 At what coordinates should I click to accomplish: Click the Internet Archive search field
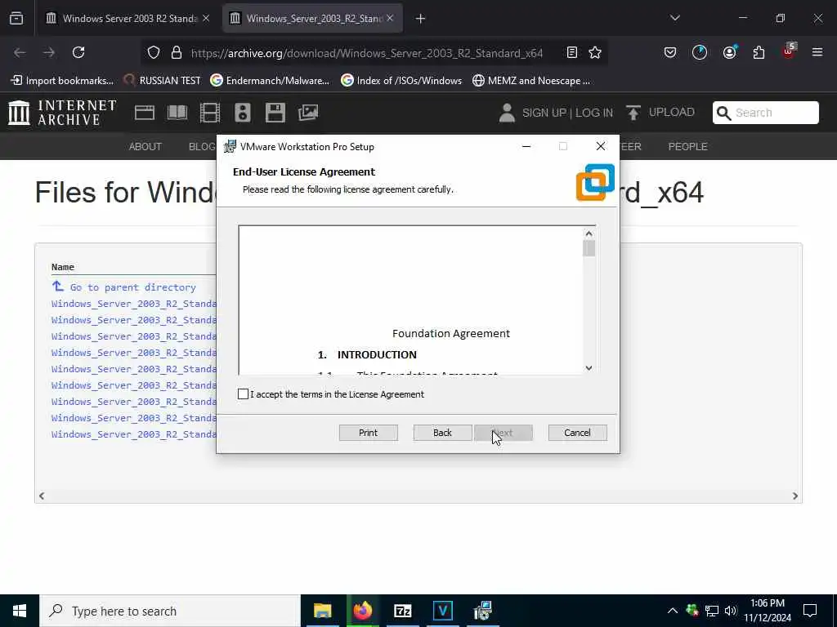pyautogui.click(x=765, y=113)
